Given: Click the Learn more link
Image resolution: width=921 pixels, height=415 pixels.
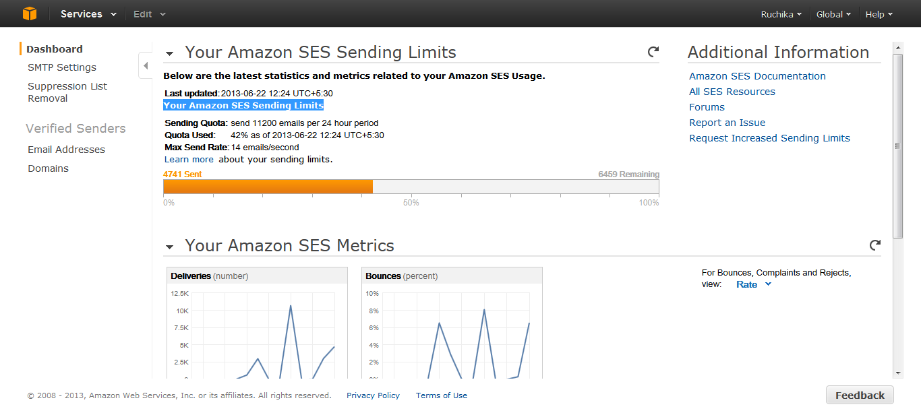Looking at the screenshot, I should [189, 160].
